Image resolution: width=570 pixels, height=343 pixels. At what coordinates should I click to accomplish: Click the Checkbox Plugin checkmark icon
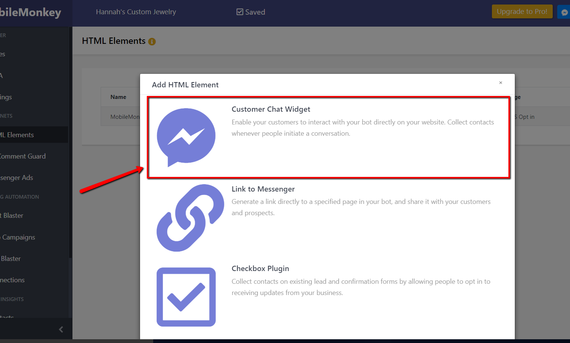pyautogui.click(x=186, y=297)
